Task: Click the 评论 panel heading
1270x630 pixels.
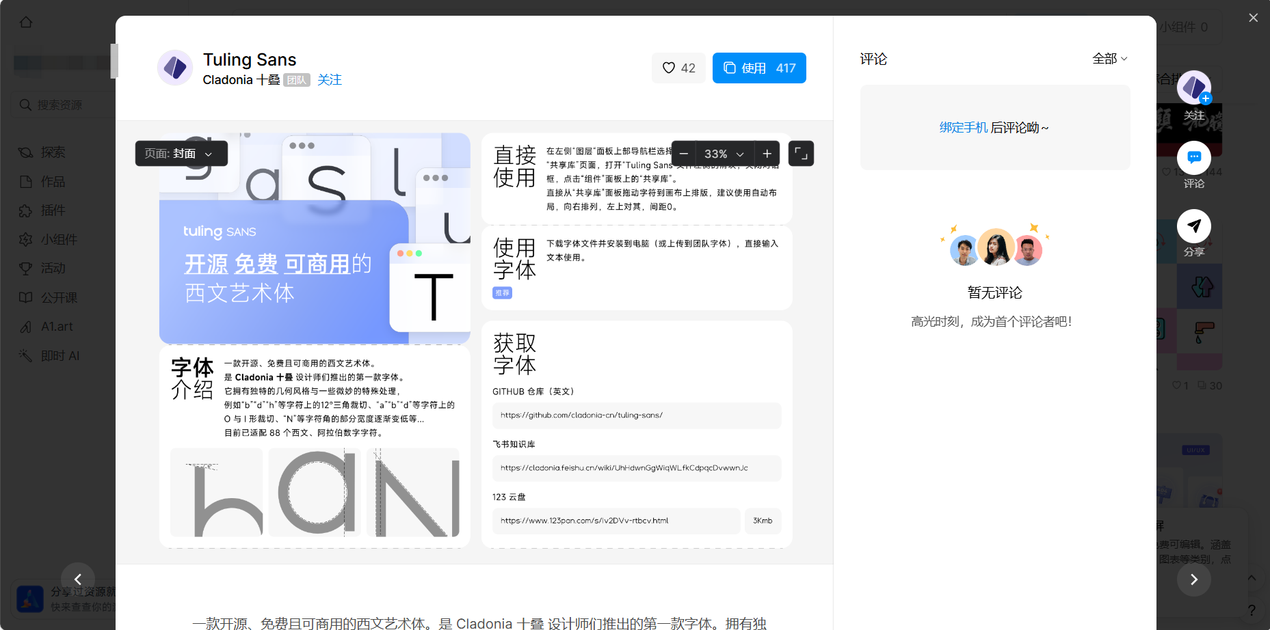Action: (x=873, y=59)
